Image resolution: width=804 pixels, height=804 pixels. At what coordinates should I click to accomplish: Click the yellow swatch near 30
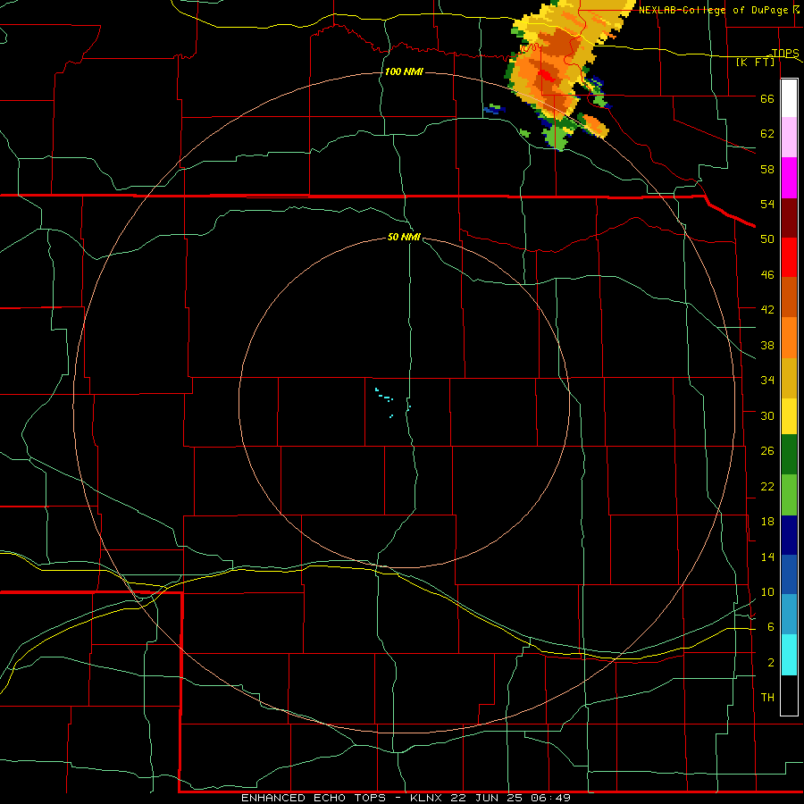click(789, 416)
